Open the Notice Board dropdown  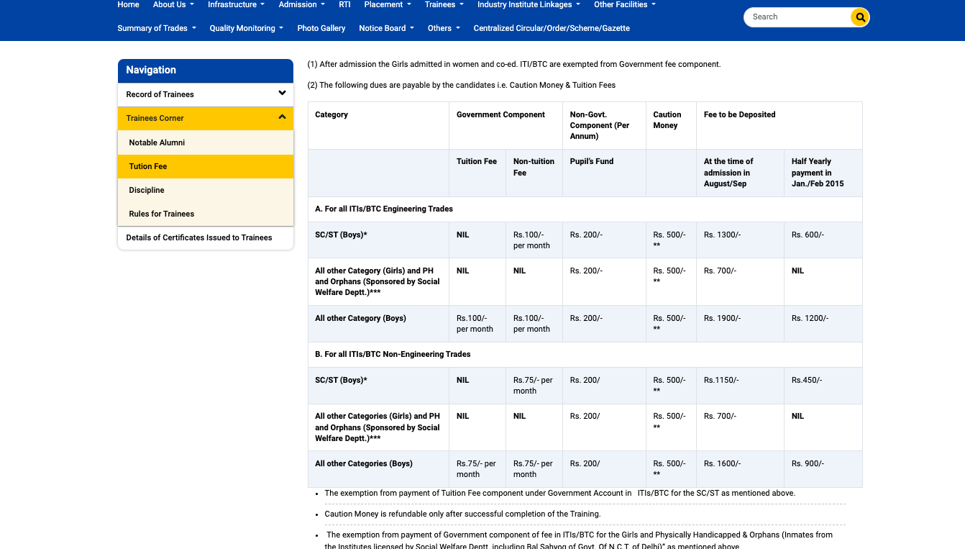[x=386, y=28]
